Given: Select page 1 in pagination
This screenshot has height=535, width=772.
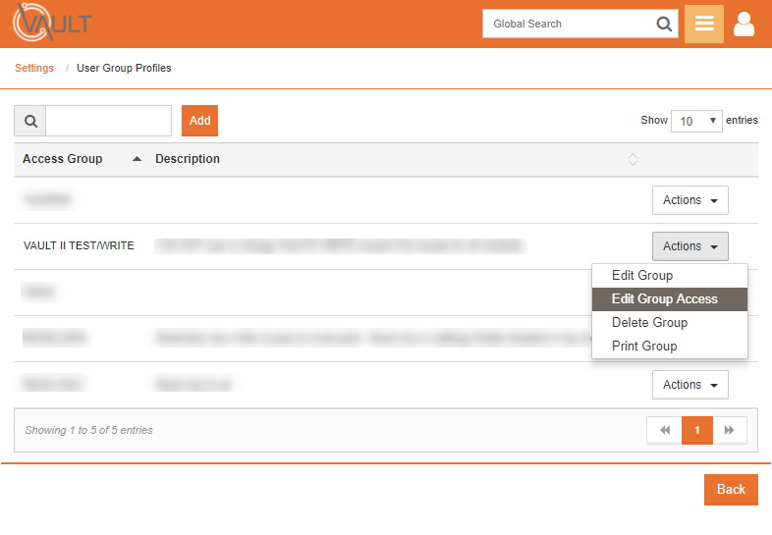Looking at the screenshot, I should click(x=697, y=430).
